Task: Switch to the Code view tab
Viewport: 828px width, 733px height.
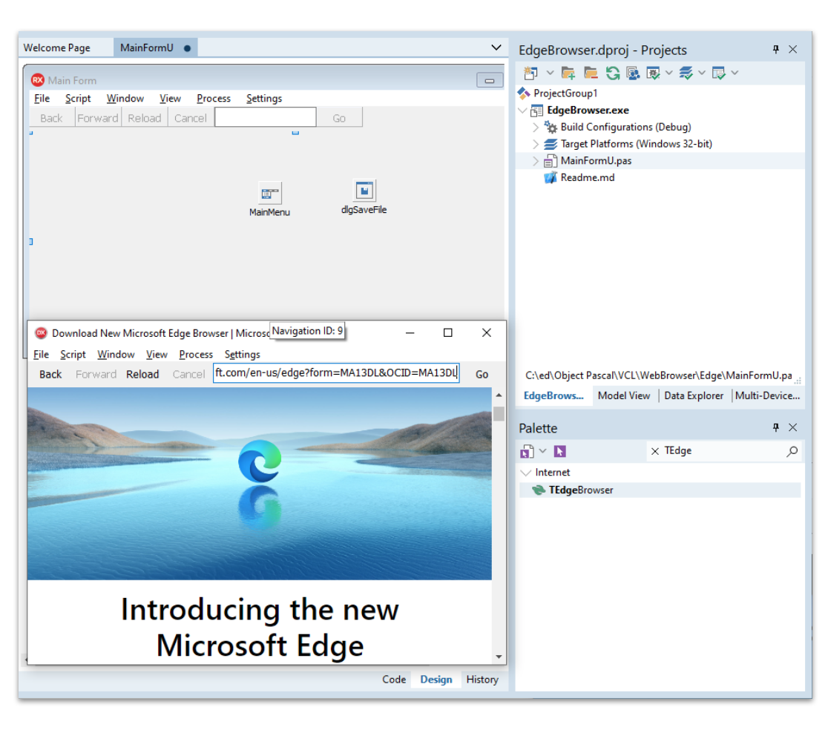Action: tap(394, 680)
